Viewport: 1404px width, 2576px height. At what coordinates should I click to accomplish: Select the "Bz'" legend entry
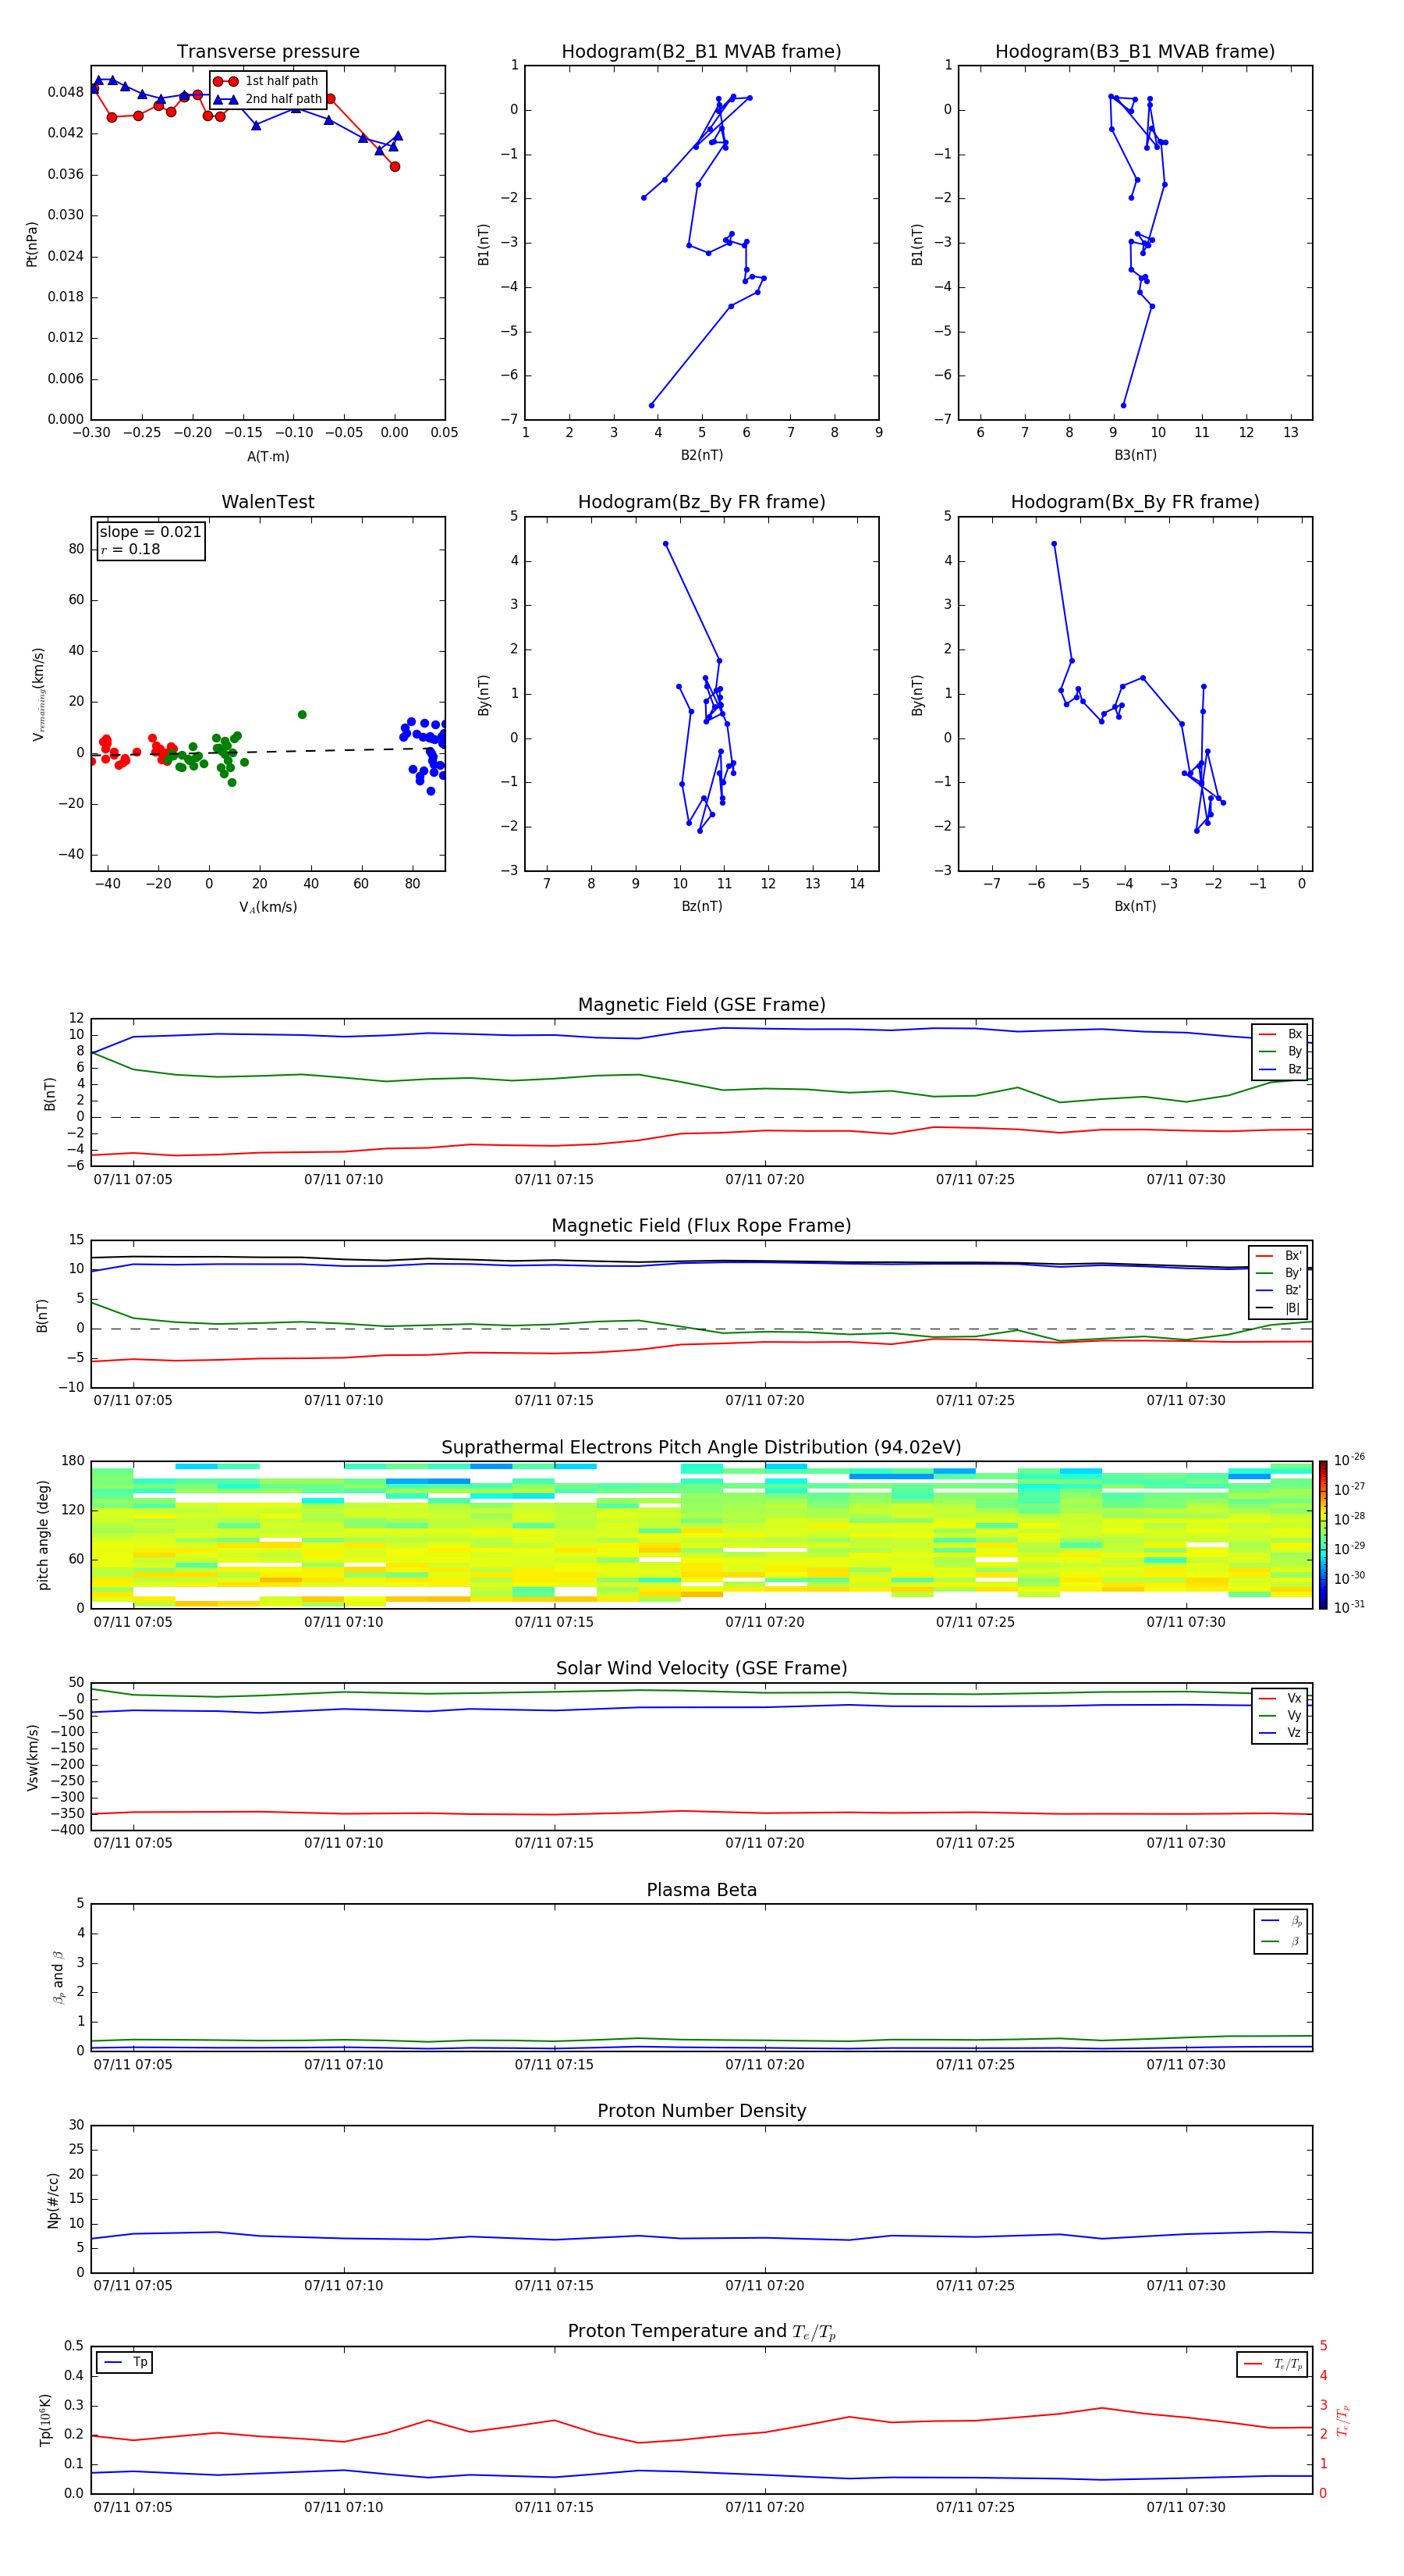tap(1279, 1290)
